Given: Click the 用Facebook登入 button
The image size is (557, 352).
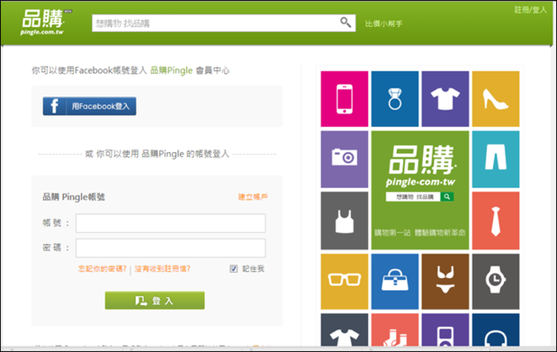Looking at the screenshot, I should coord(90,106).
